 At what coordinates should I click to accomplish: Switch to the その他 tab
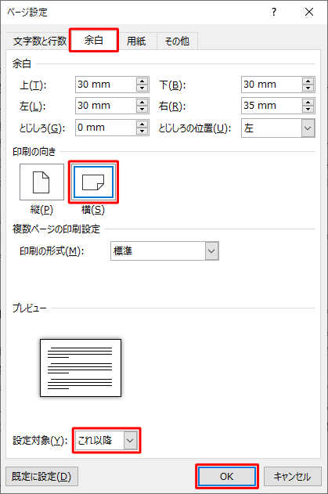[177, 41]
